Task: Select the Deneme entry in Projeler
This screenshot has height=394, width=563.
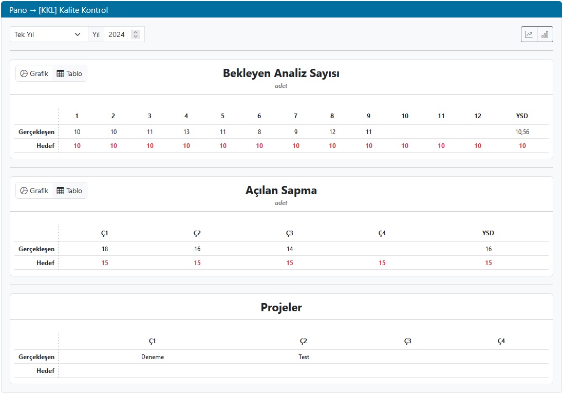Action: (153, 357)
